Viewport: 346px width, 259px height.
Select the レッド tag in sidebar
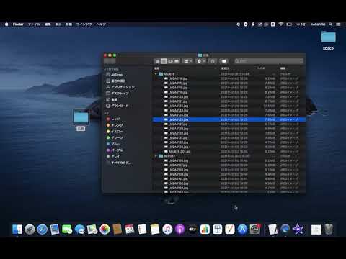pyautogui.click(x=113, y=119)
